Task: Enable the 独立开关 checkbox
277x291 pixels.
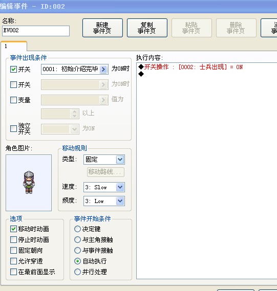Action: 13,128
